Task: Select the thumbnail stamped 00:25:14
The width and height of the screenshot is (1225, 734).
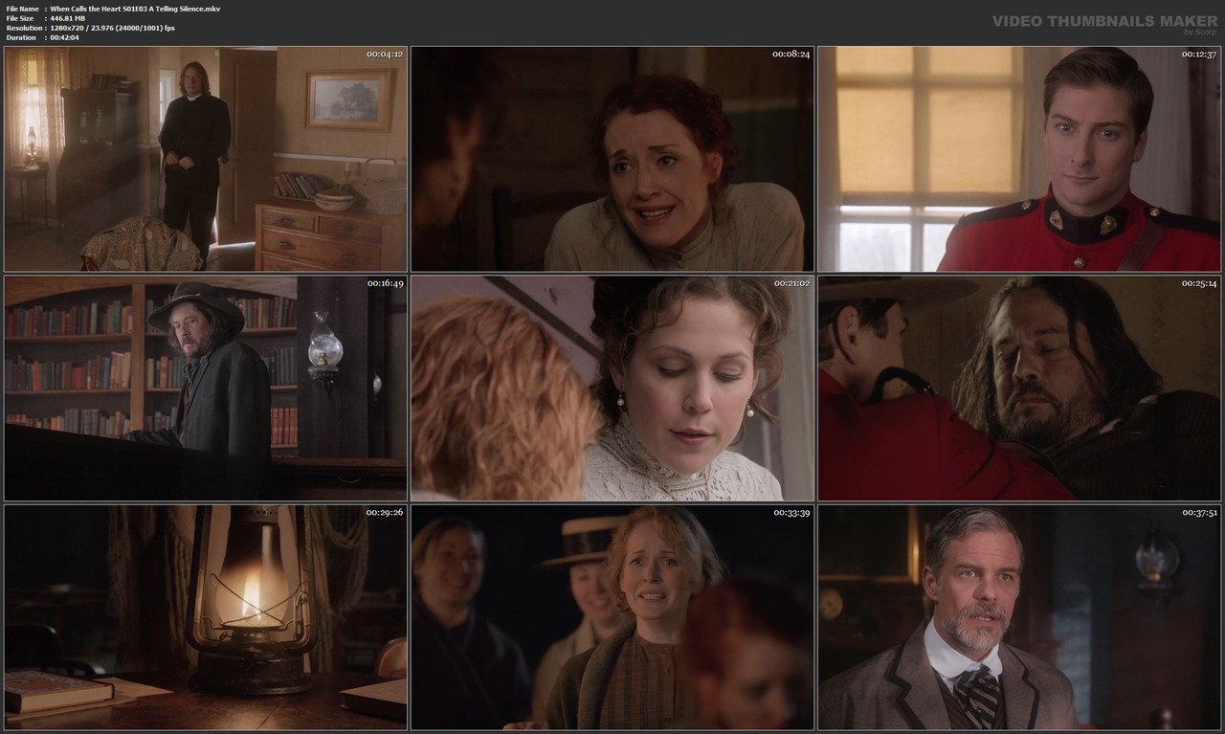Action: [1019, 389]
